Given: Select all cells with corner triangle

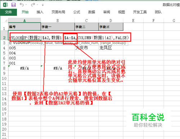Looking at the screenshot, I should click(6, 21).
